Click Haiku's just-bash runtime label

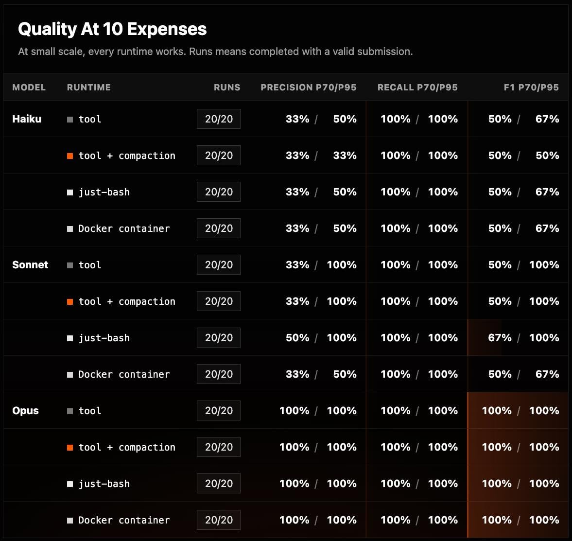[104, 192]
